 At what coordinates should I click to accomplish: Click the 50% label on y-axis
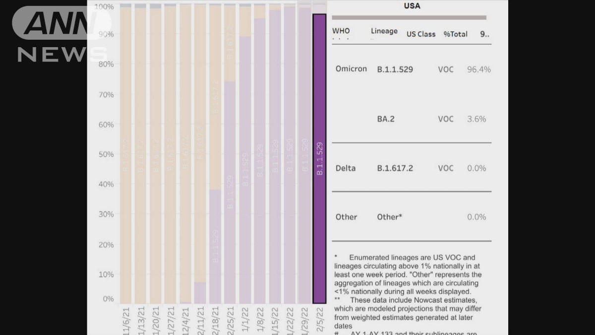coord(107,154)
